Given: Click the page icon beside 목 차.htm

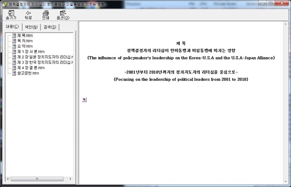Looking at the screenshot, I should coord(14,41).
